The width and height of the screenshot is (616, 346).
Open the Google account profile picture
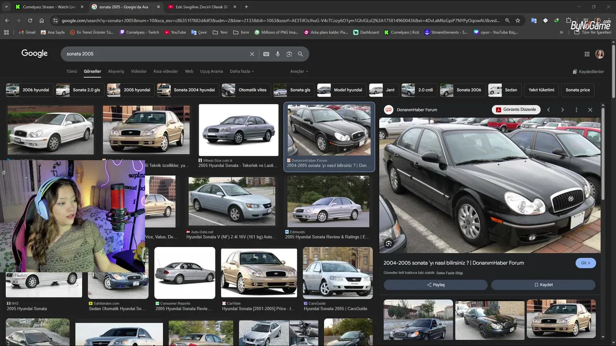tap(600, 54)
